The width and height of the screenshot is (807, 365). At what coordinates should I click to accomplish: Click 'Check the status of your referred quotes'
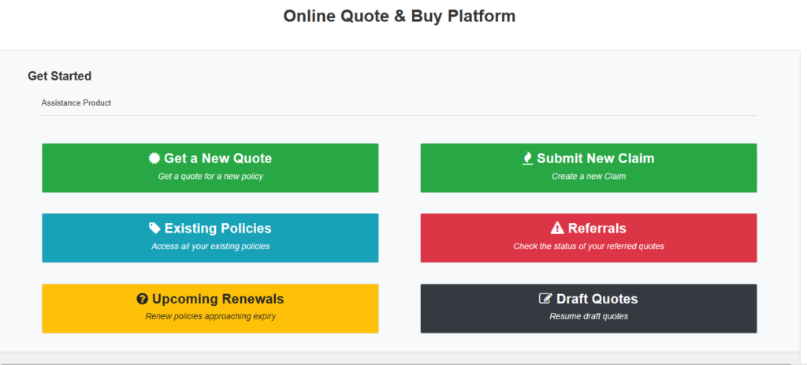[x=588, y=247]
